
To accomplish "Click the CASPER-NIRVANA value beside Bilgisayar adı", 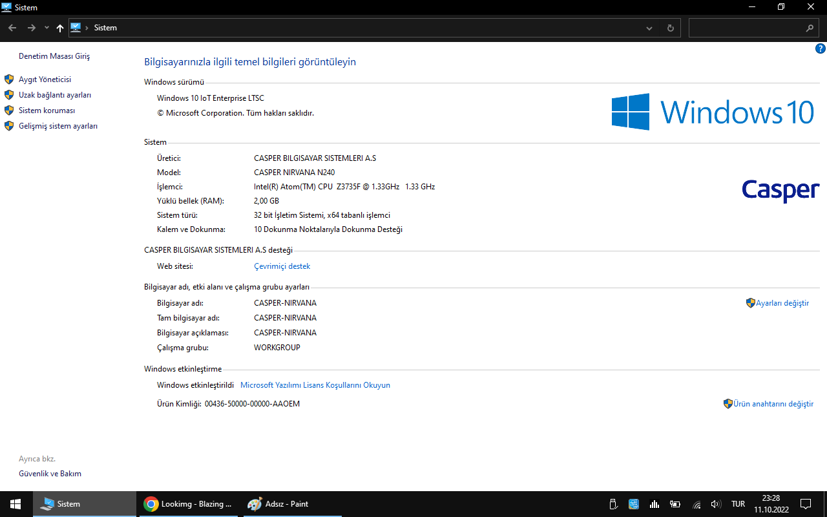I will 285,303.
